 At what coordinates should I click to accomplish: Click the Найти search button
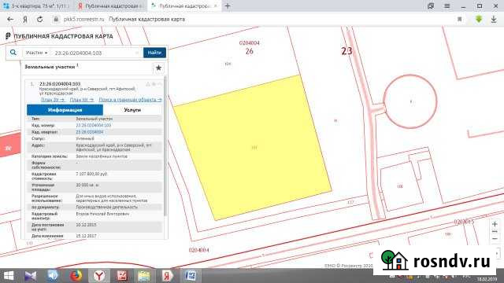pos(154,53)
